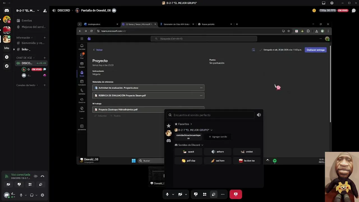Image resolution: width=359 pixels, height=202 pixels.
Task: Deafen with headphones icon
Action: tap(32, 195)
